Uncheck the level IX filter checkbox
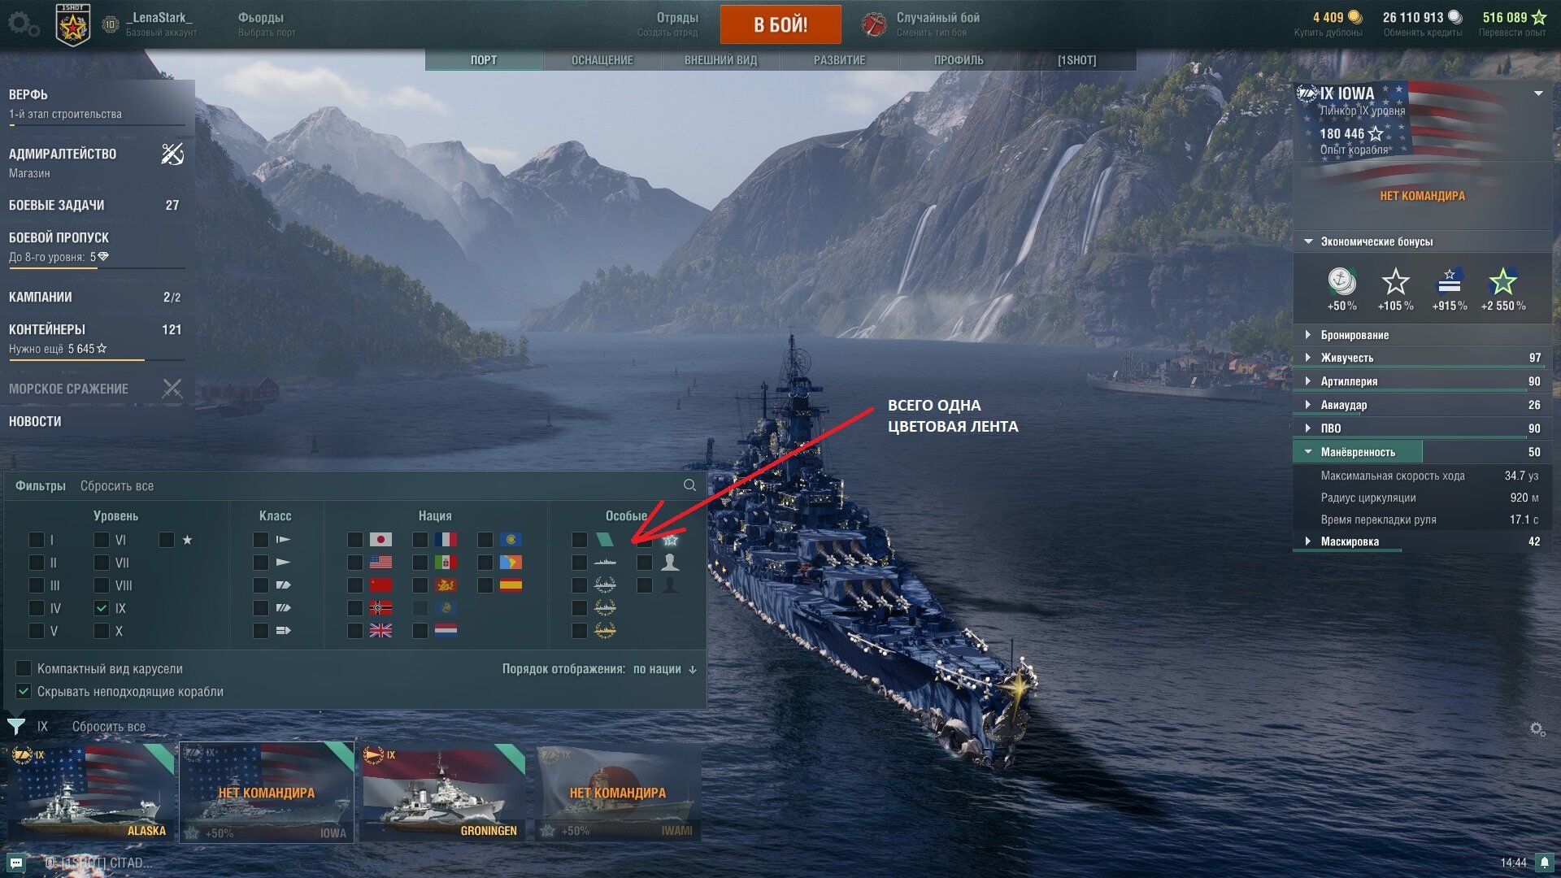This screenshot has width=1561, height=878. pos(102,608)
